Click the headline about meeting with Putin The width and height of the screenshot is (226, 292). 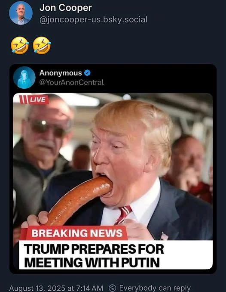94,255
